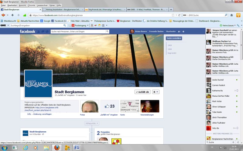Open the Google bookmark
Image resolution: width=243 pixels, height=151 pixels.
(x=45, y=21)
